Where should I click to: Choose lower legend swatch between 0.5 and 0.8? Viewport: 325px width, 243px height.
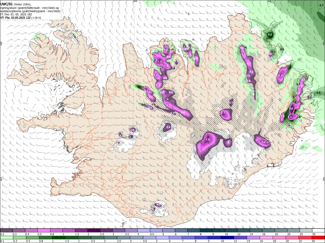pos(32,237)
